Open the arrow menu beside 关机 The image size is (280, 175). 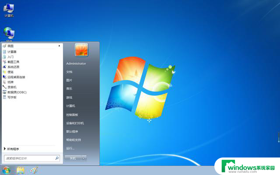pyautogui.click(x=84, y=158)
